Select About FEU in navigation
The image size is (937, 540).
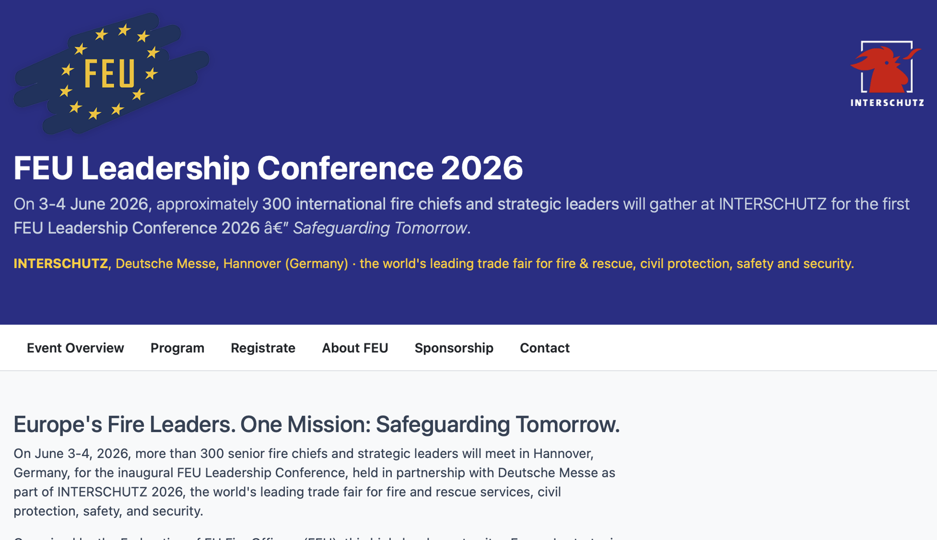tap(355, 348)
